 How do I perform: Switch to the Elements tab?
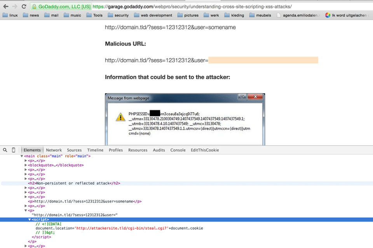(x=32, y=150)
